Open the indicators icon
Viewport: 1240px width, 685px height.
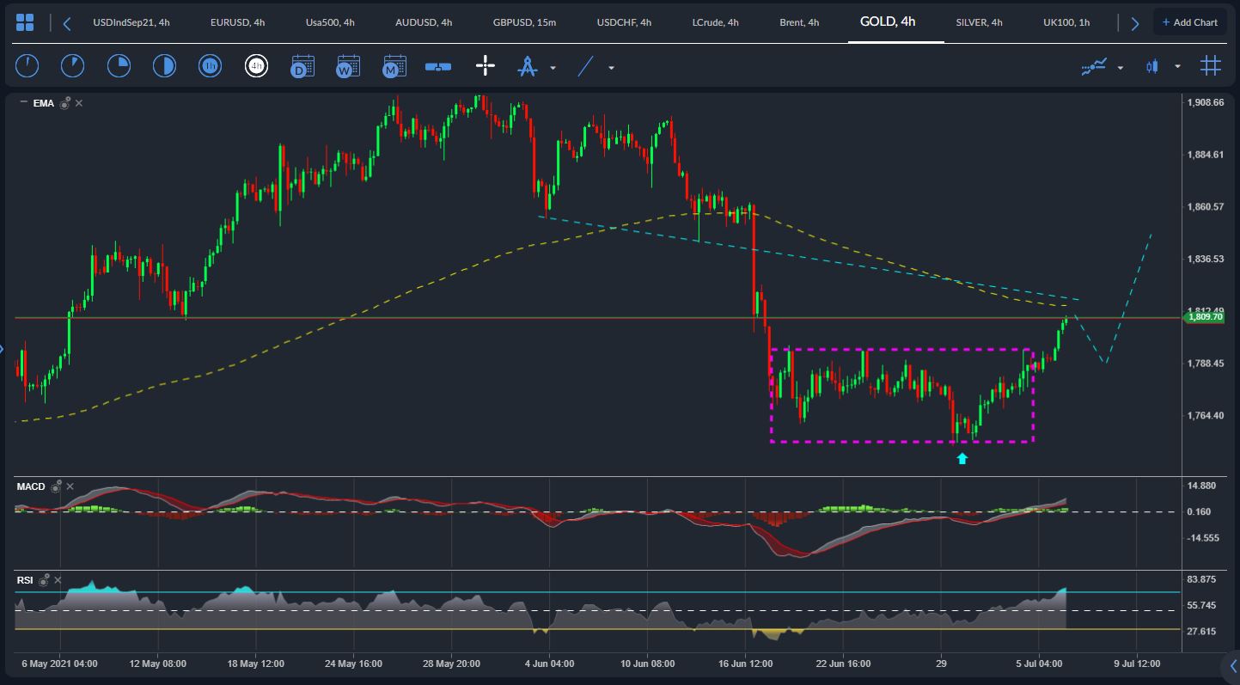[x=1094, y=66]
